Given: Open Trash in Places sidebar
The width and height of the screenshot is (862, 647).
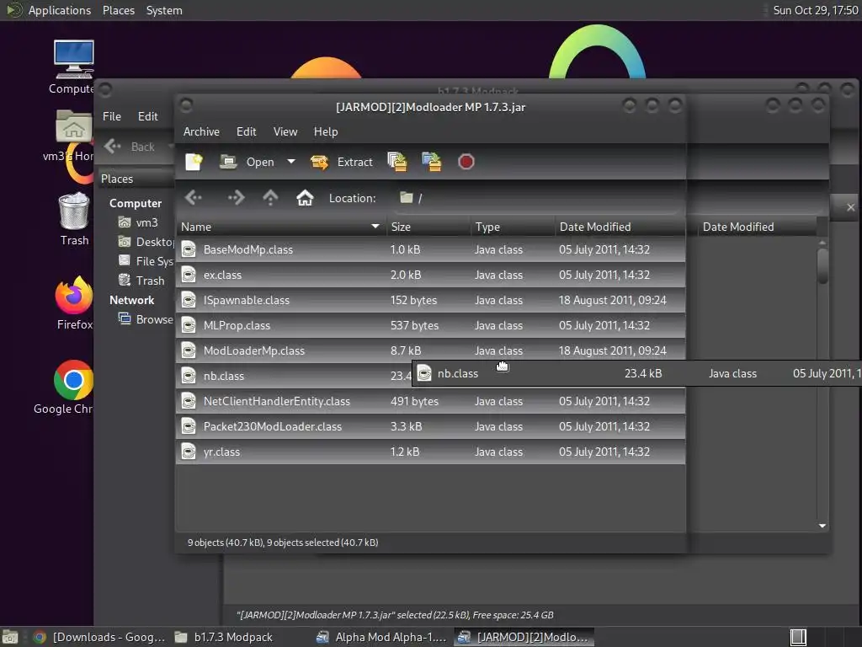Looking at the screenshot, I should pyautogui.click(x=141, y=281).
